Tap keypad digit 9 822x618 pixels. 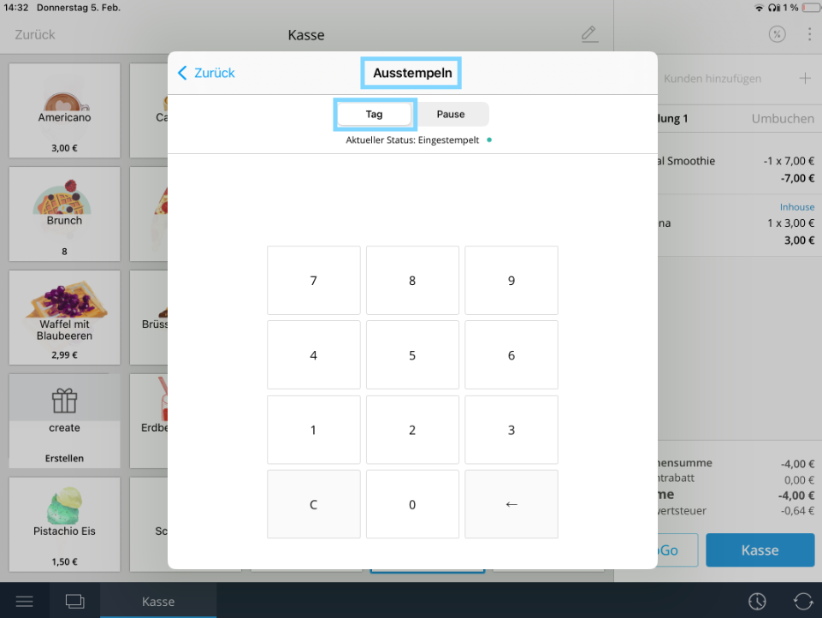pyautogui.click(x=512, y=281)
